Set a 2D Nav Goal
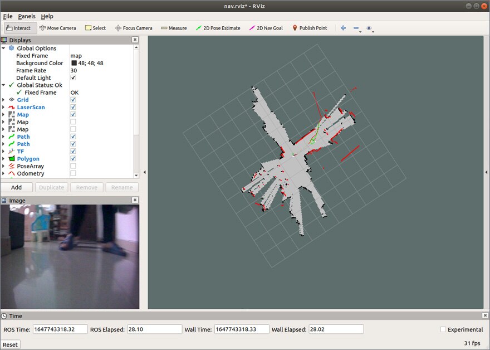Viewport: 490px width, 350px height. 266,28
